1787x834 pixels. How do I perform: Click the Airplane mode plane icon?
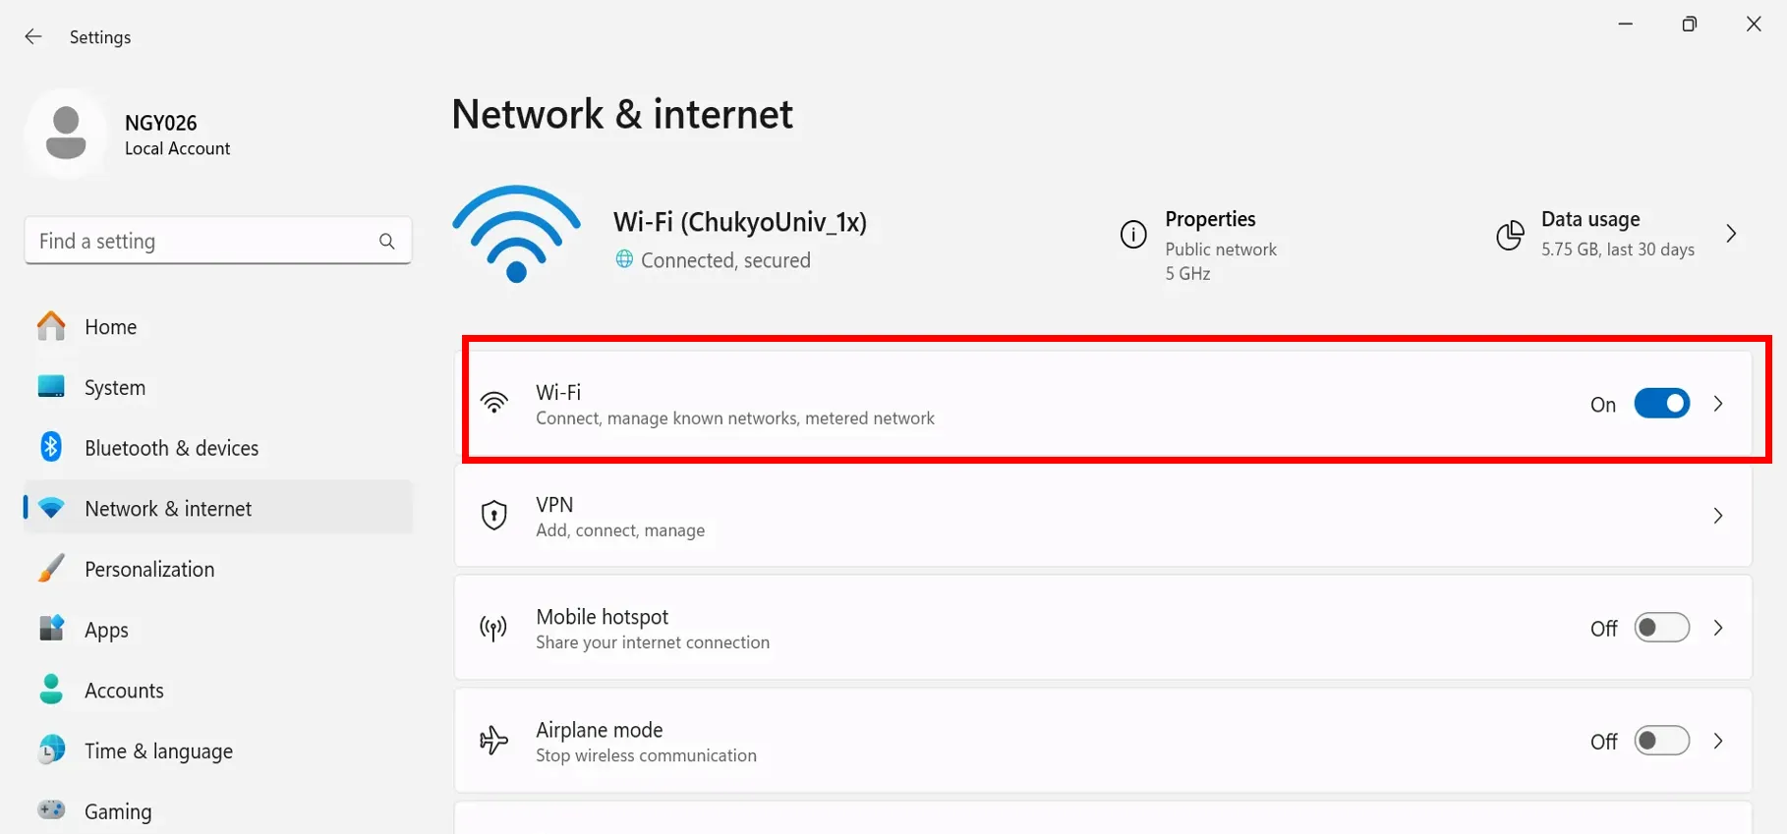click(x=494, y=741)
